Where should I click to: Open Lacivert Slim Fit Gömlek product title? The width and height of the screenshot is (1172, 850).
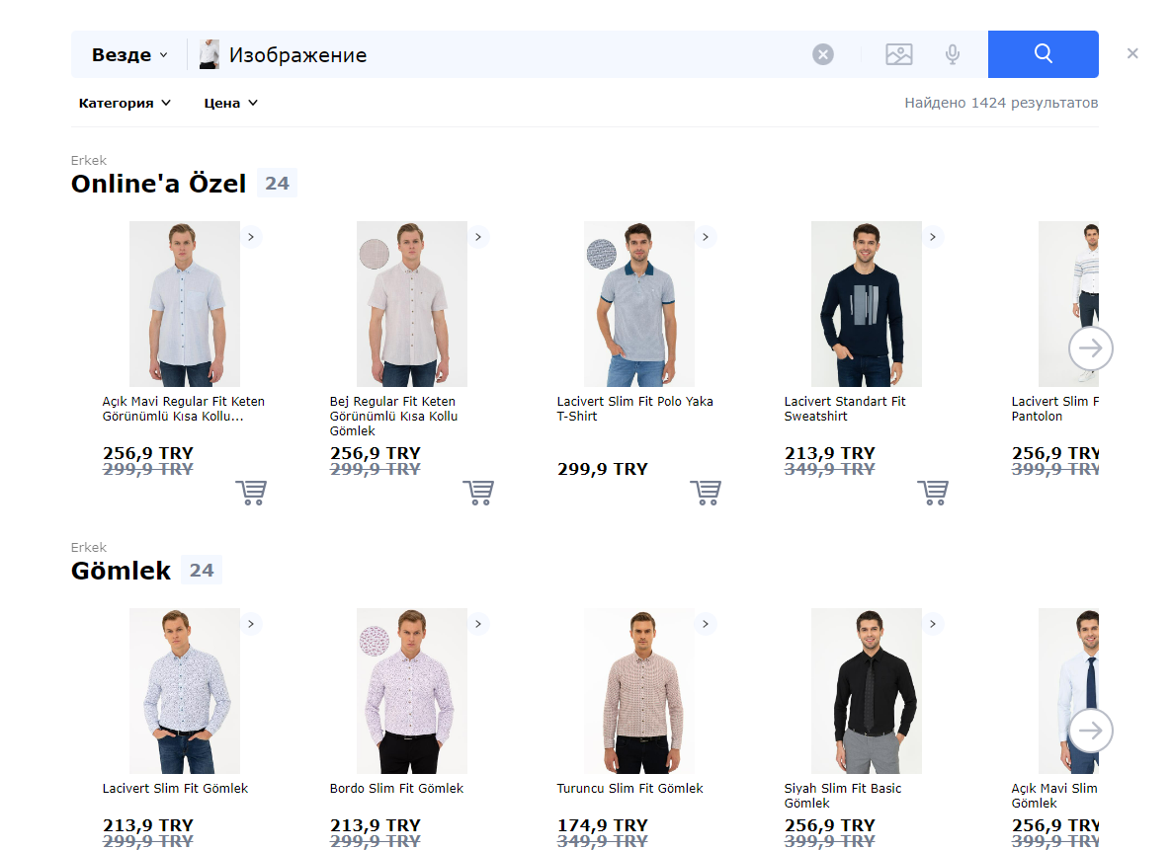(175, 789)
